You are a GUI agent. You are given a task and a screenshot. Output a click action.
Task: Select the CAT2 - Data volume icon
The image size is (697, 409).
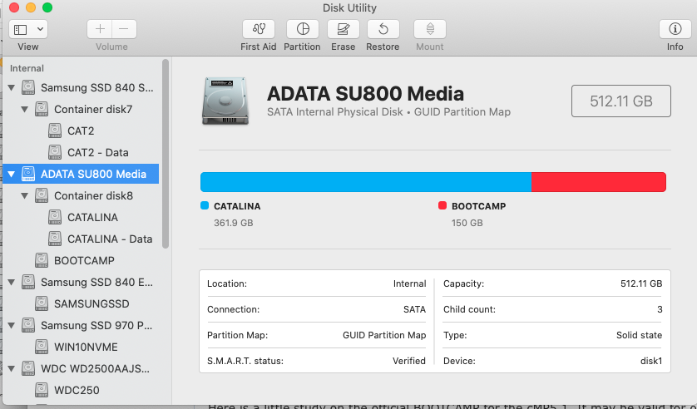tap(55, 152)
